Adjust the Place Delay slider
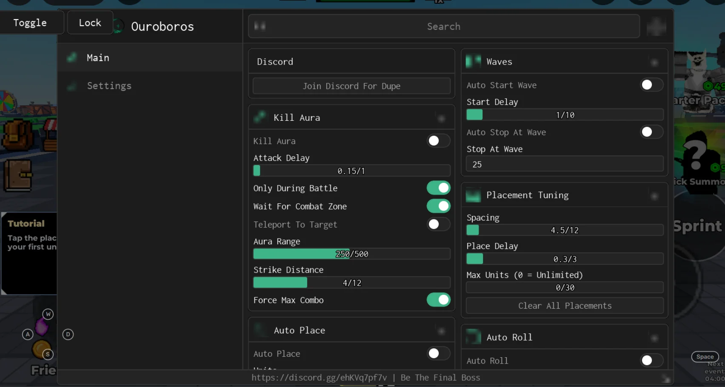Image resolution: width=725 pixels, height=387 pixels. [565, 259]
